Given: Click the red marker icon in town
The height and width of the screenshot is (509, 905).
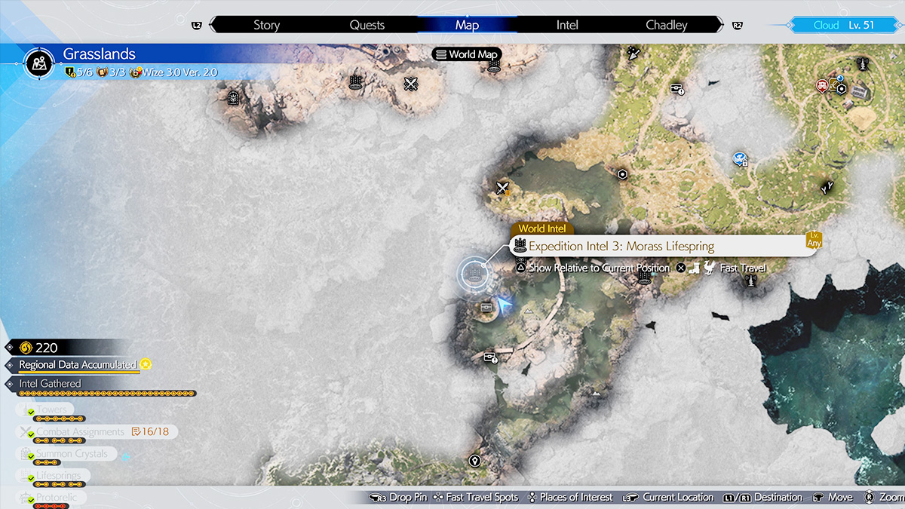Looking at the screenshot, I should 821,86.
